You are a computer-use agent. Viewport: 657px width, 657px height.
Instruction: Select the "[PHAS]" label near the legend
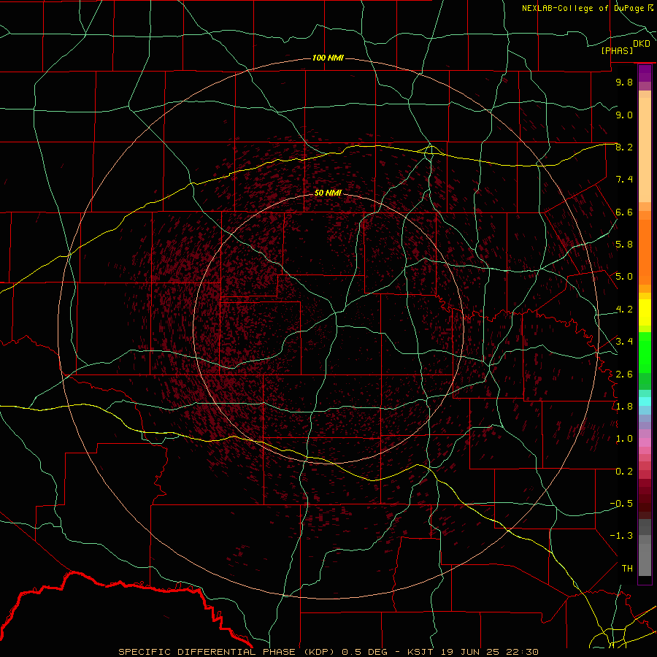coord(617,50)
